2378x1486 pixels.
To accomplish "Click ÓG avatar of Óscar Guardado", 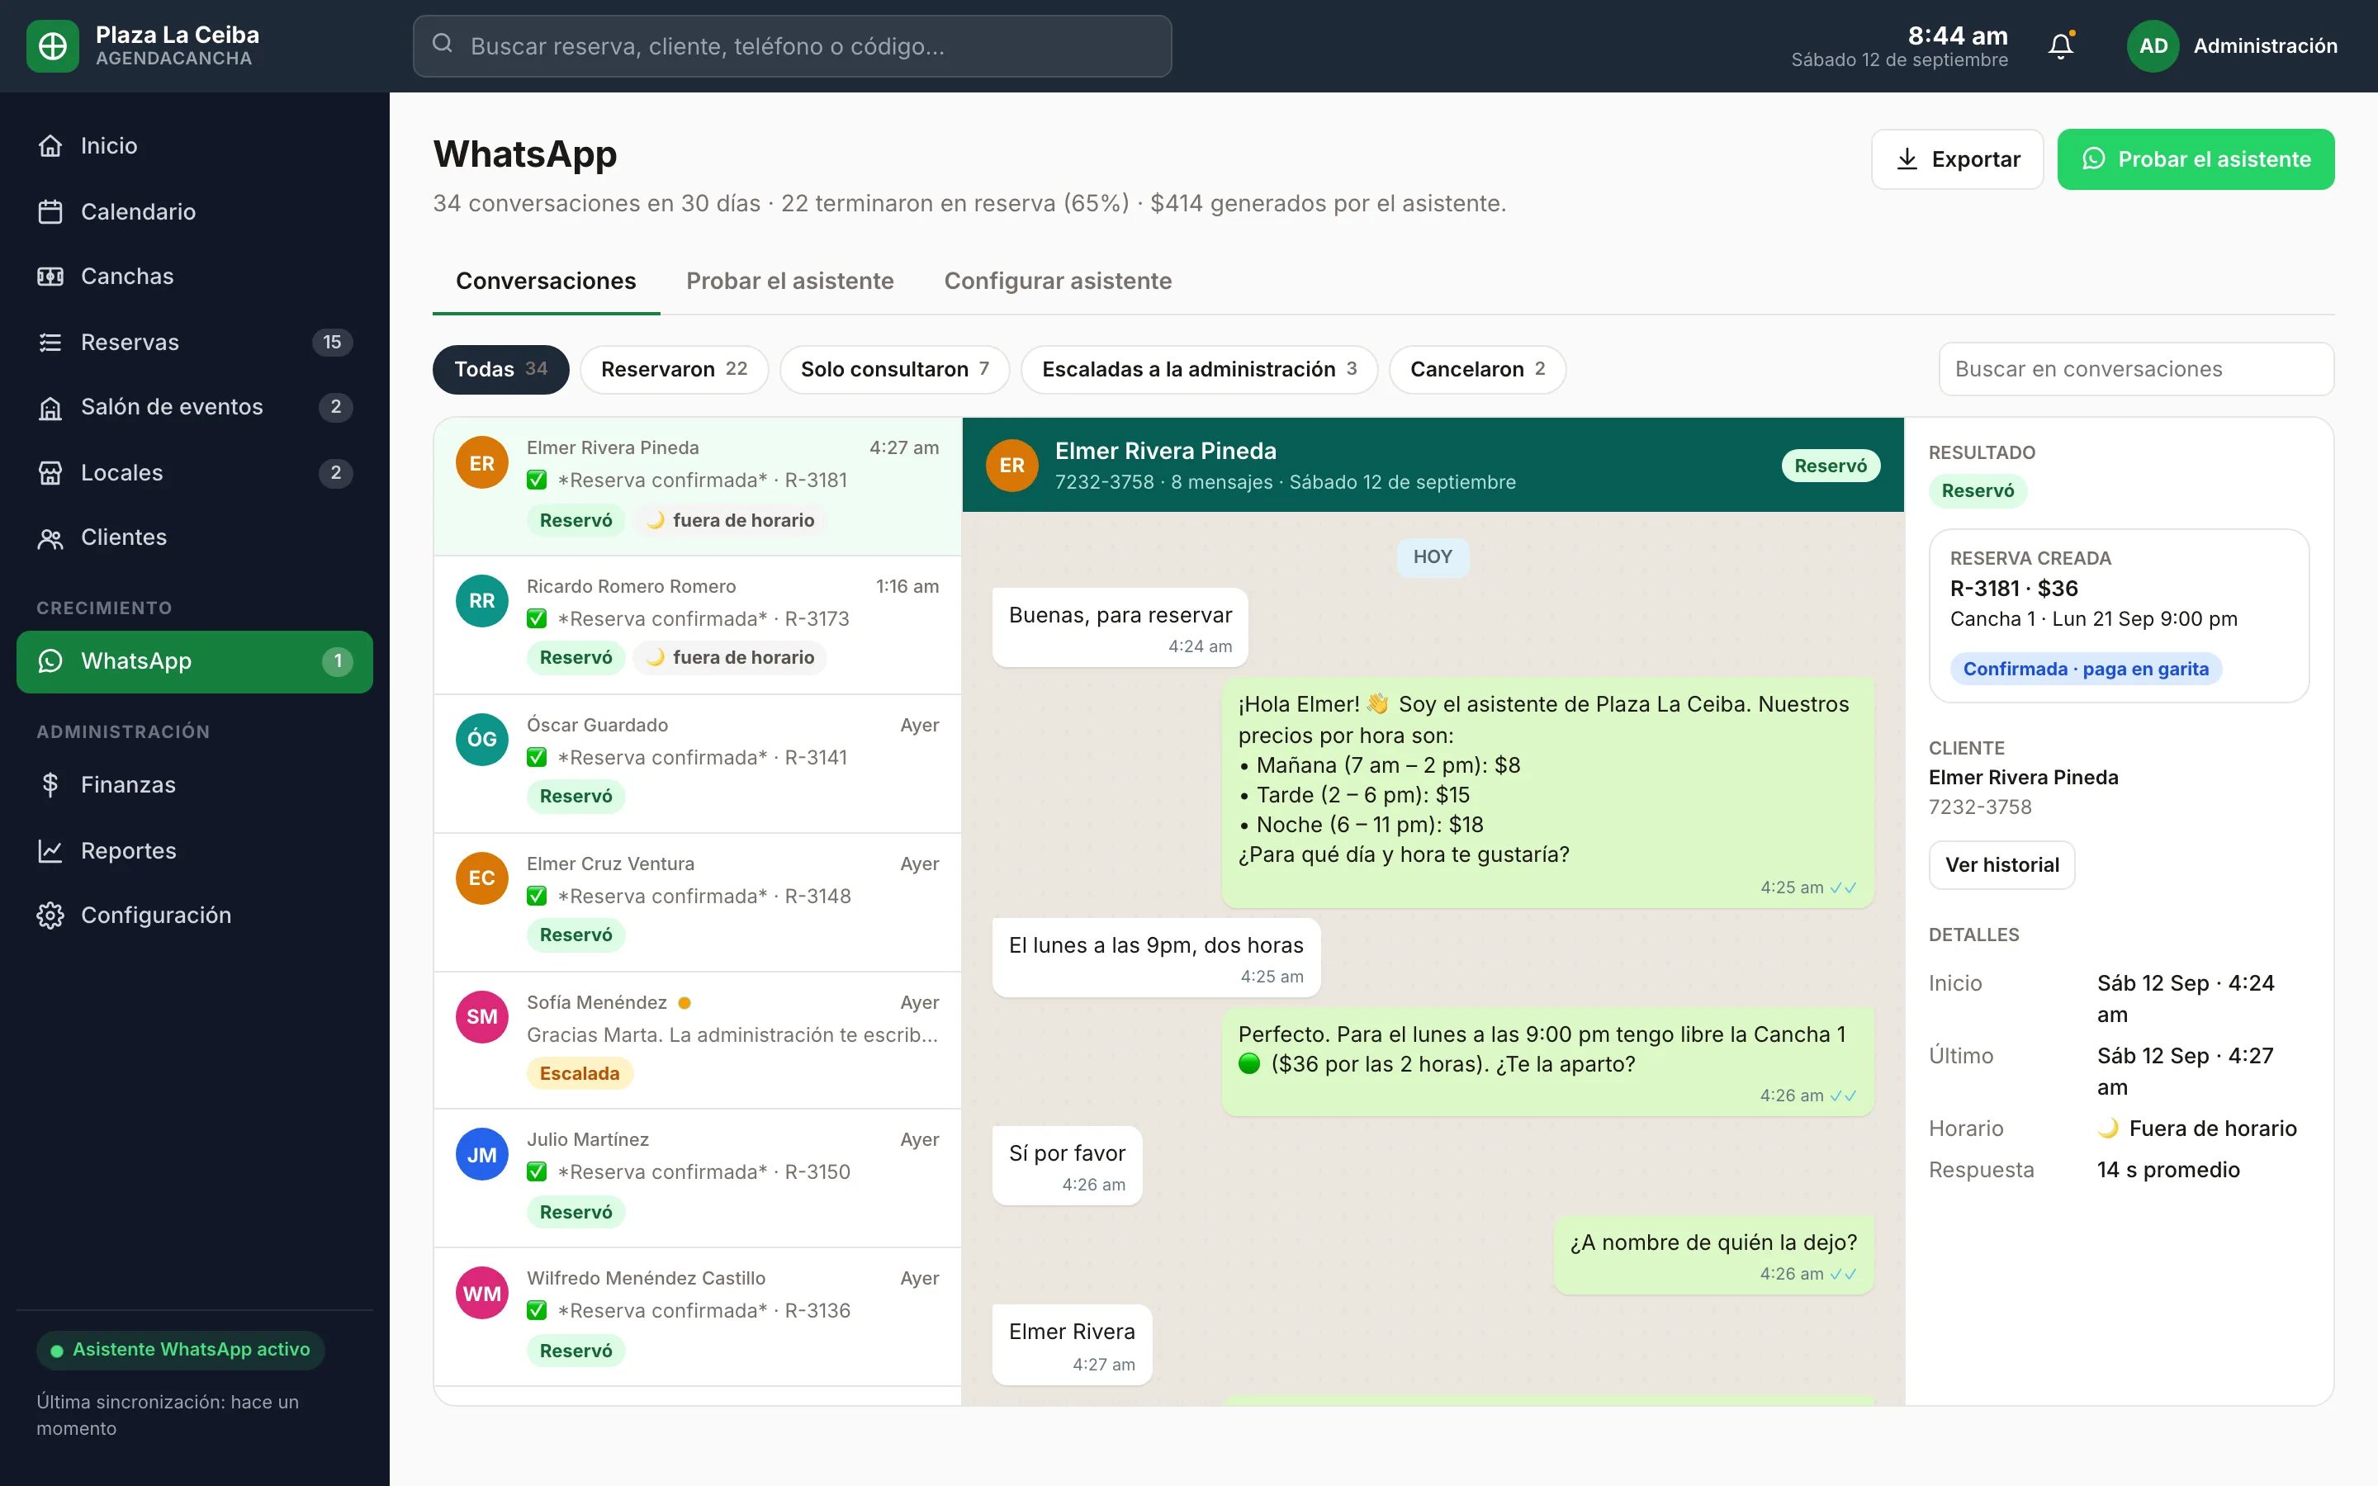I will [481, 739].
